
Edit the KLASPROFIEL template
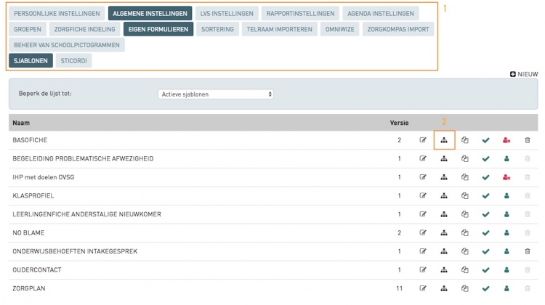coord(423,195)
